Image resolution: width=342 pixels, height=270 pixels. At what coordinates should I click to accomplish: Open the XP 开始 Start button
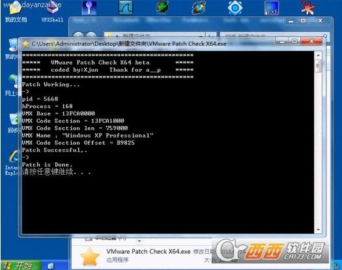click(21, 265)
